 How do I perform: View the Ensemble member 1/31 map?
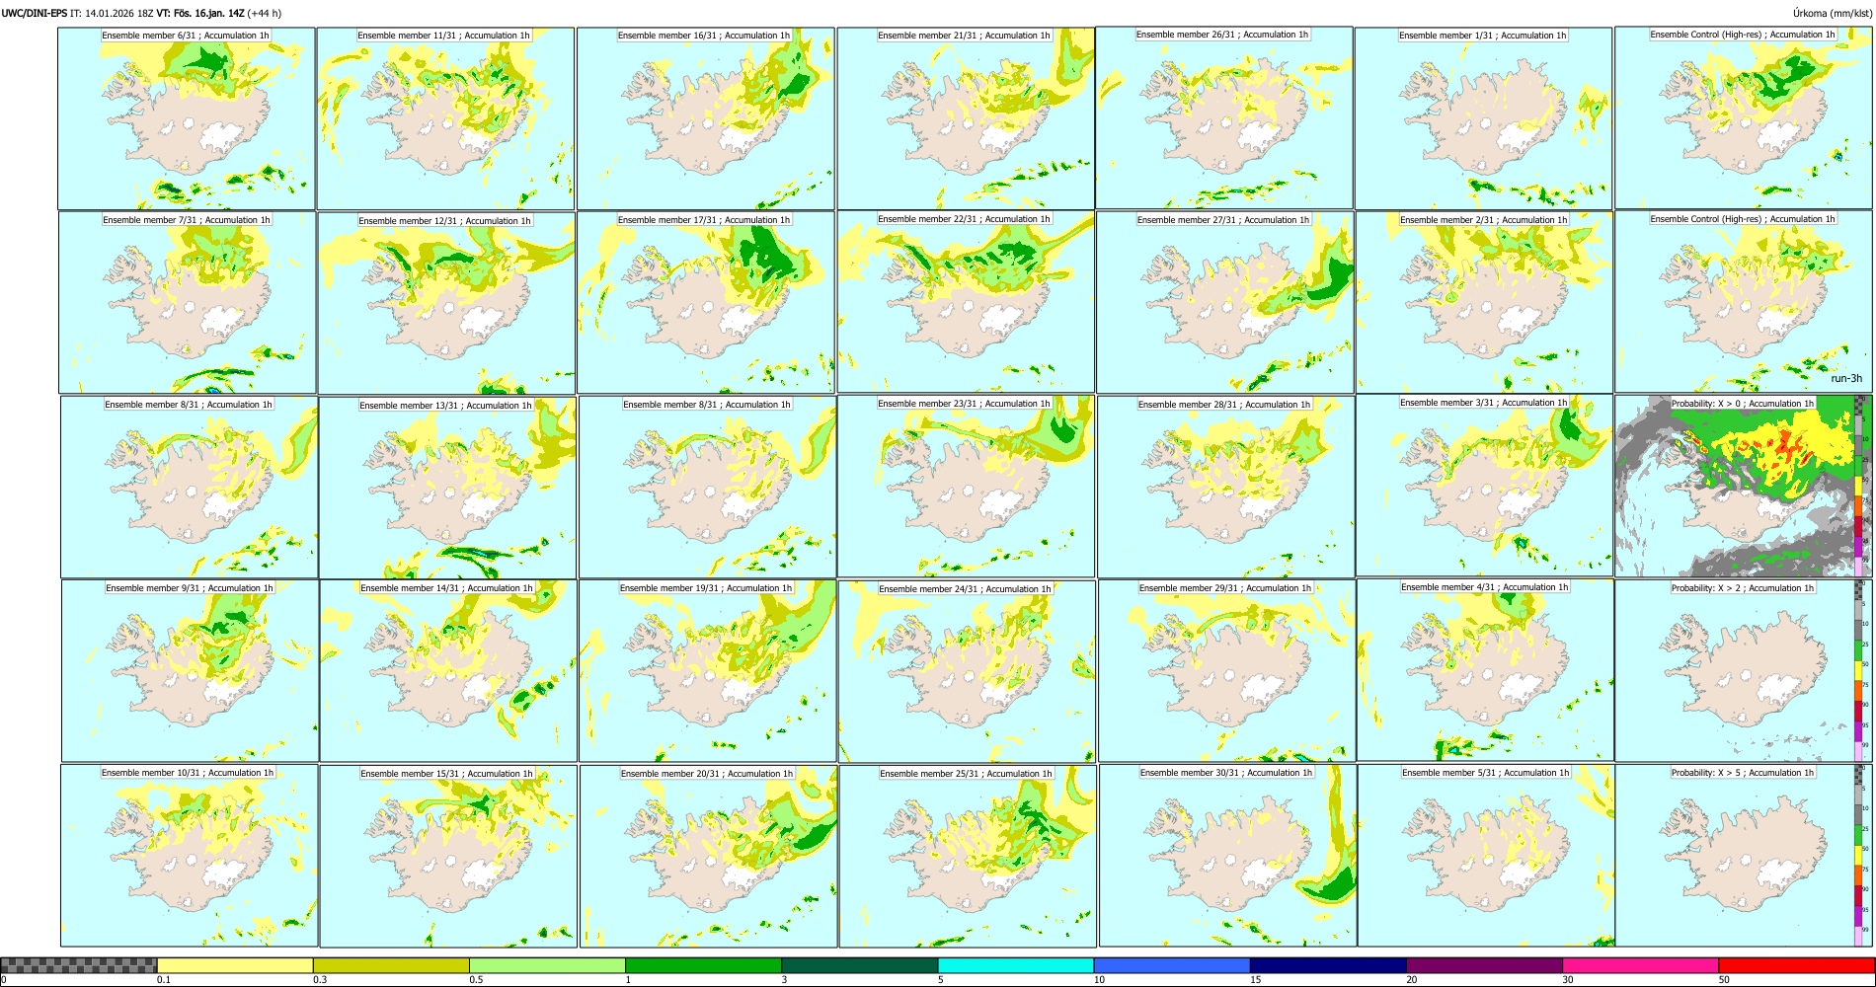[1484, 118]
